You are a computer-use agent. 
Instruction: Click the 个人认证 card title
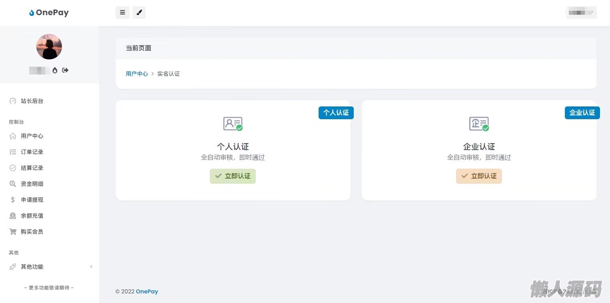(233, 147)
